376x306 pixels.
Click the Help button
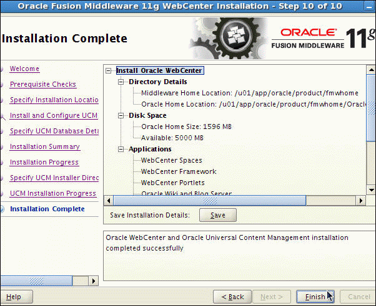coord(16,297)
